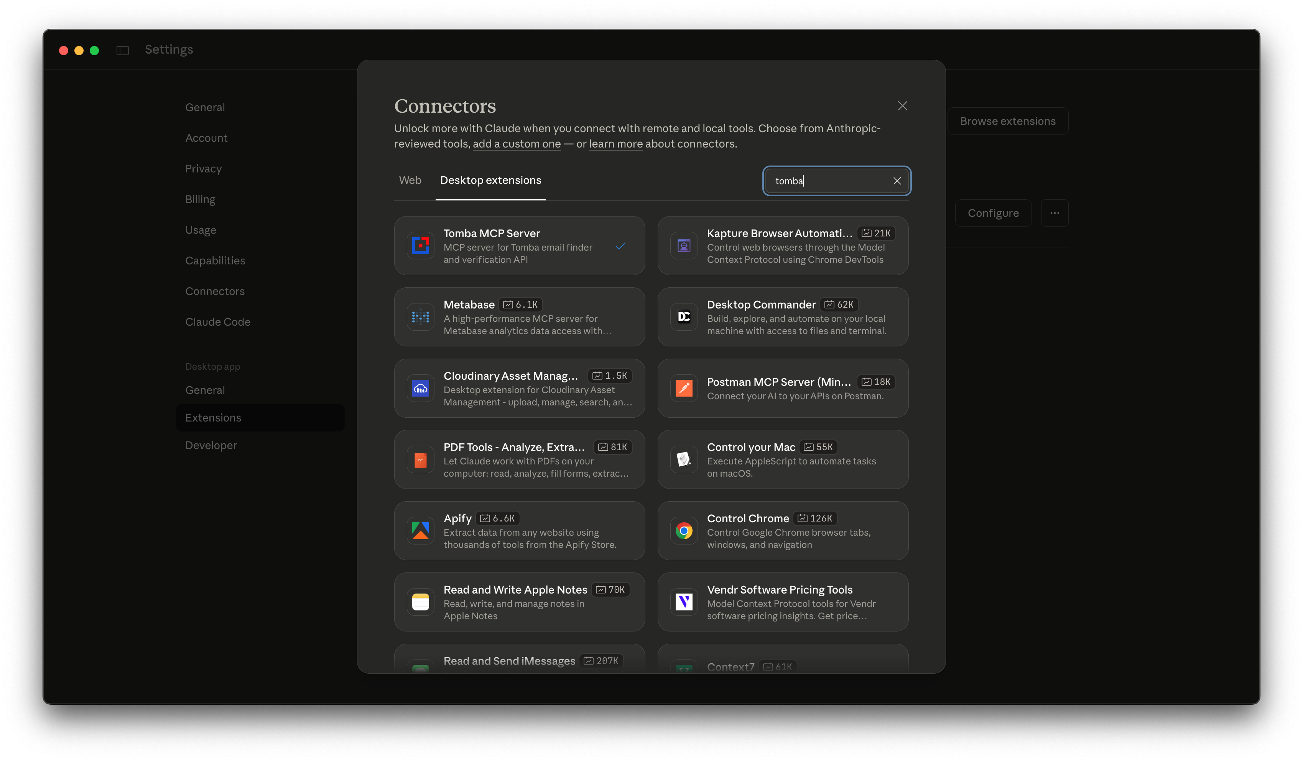Viewport: 1303px width, 761px height.
Task: Click the Tomba MCP Server logo icon
Action: (x=420, y=245)
